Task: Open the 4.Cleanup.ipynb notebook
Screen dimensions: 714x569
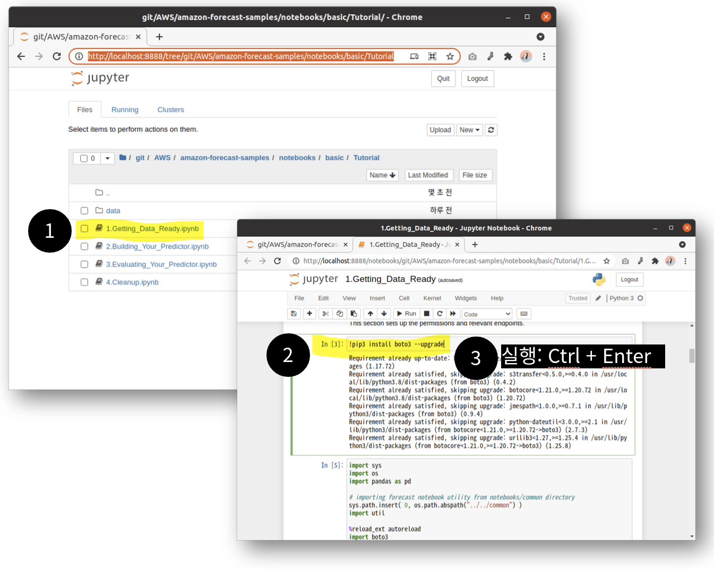Action: coord(132,282)
